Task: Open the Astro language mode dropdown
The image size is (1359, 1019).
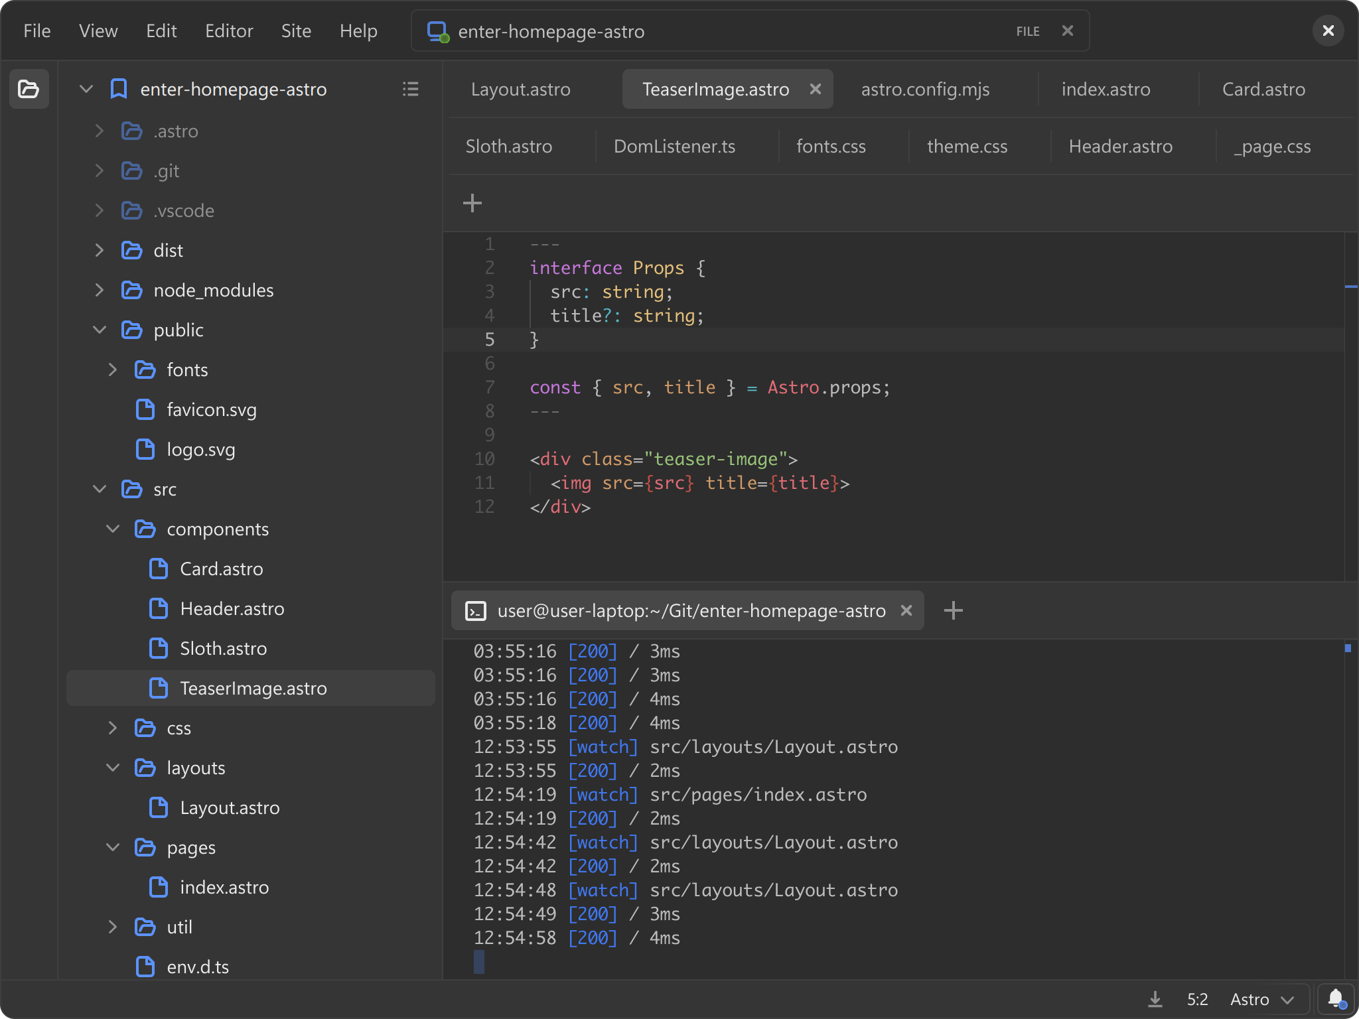Action: tap(1261, 999)
